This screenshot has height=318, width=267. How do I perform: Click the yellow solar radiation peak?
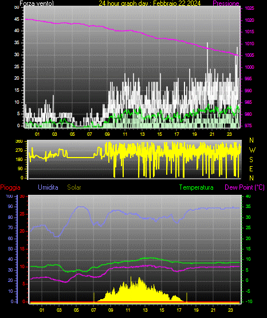139,278
